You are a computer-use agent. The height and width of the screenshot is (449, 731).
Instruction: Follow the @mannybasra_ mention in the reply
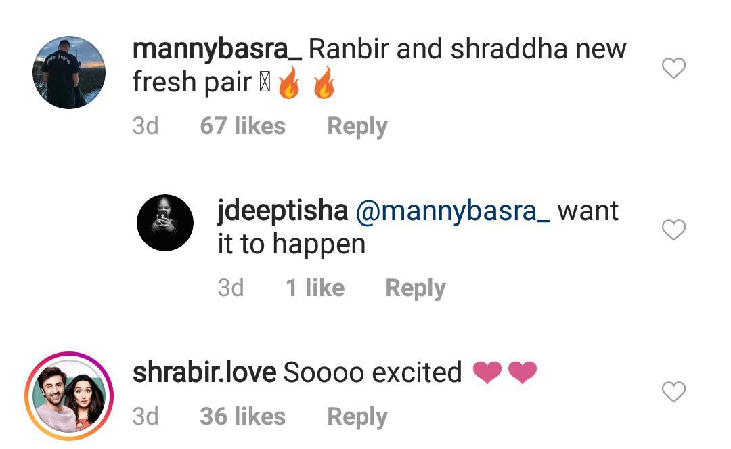coord(453,211)
